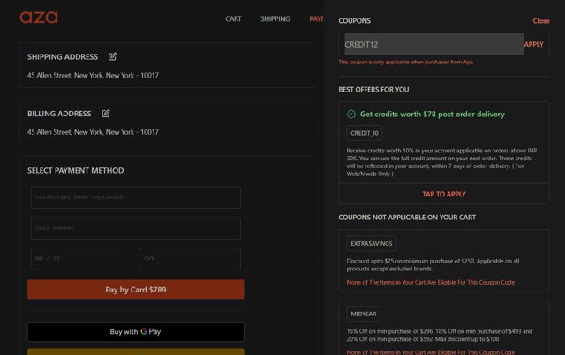Screen dimensions: 565x355
Task: Edit the shipping address via pencil icon
Action: coord(112,56)
